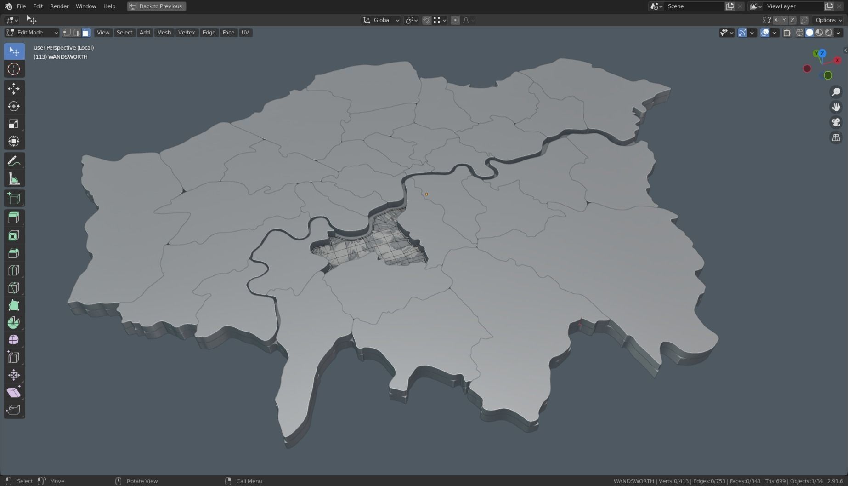Click the Back to Previous button
848x486 pixels.
point(156,6)
